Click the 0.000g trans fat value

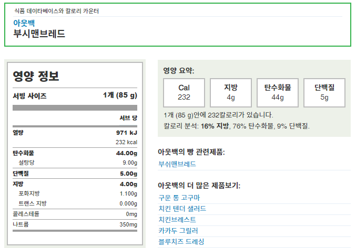(x=128, y=203)
